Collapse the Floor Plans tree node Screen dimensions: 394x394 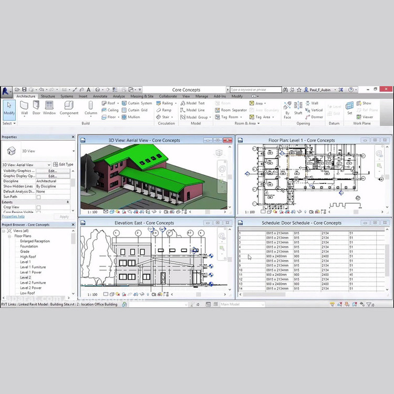click(x=11, y=236)
